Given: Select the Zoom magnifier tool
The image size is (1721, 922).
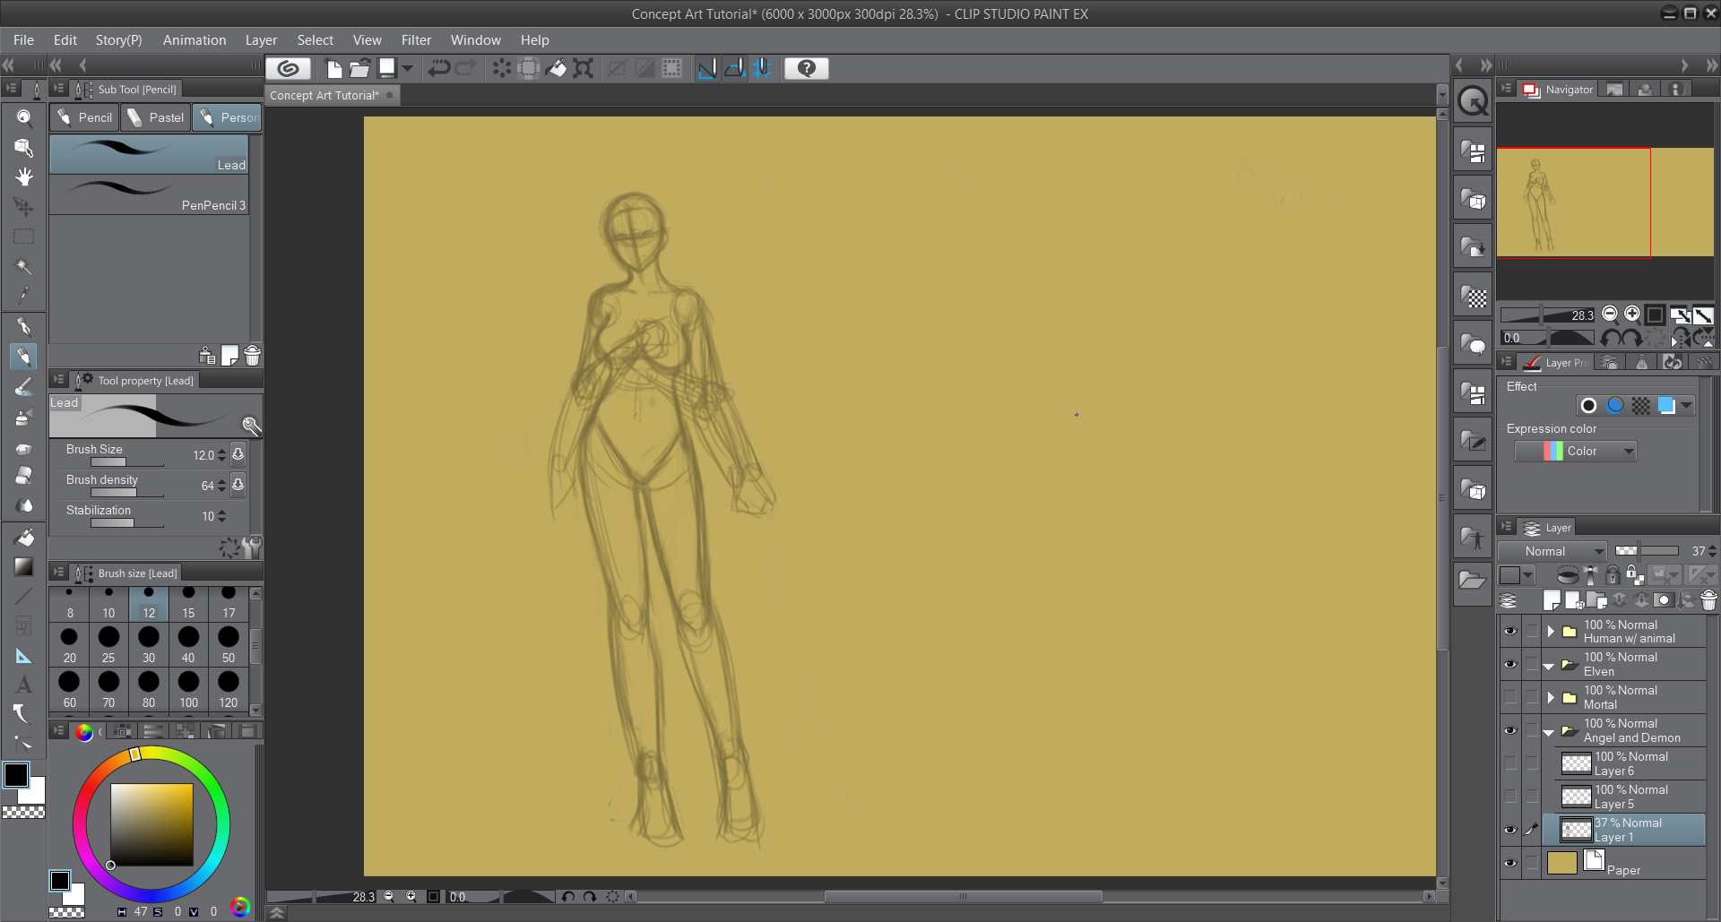Looking at the screenshot, I should 24,117.
